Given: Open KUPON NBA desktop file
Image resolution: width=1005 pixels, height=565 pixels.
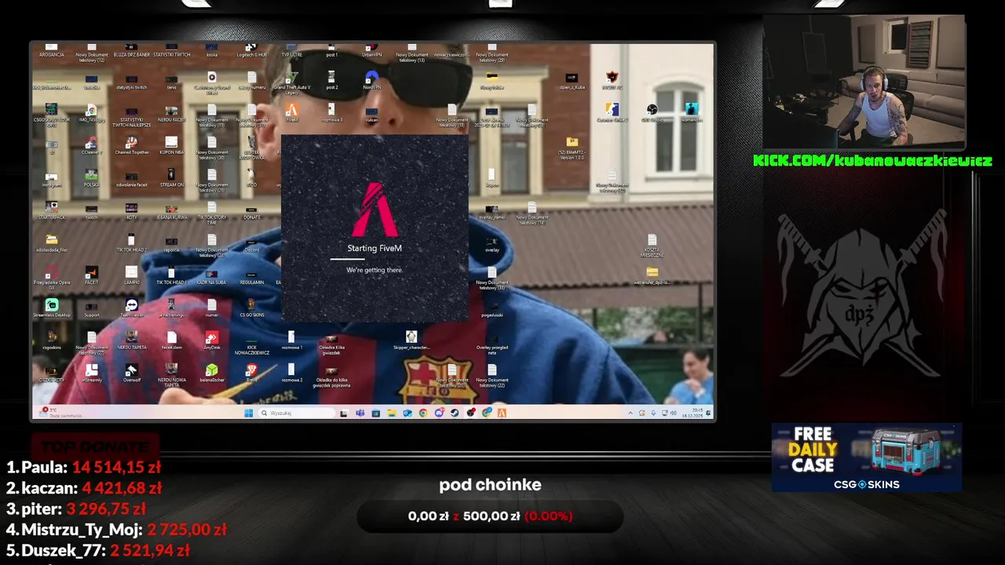Looking at the screenshot, I should (x=171, y=145).
